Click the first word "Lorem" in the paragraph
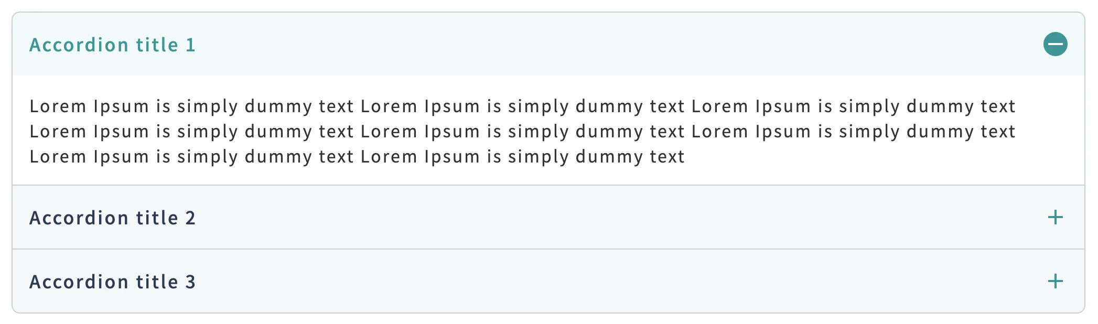The width and height of the screenshot is (1098, 324). point(58,106)
